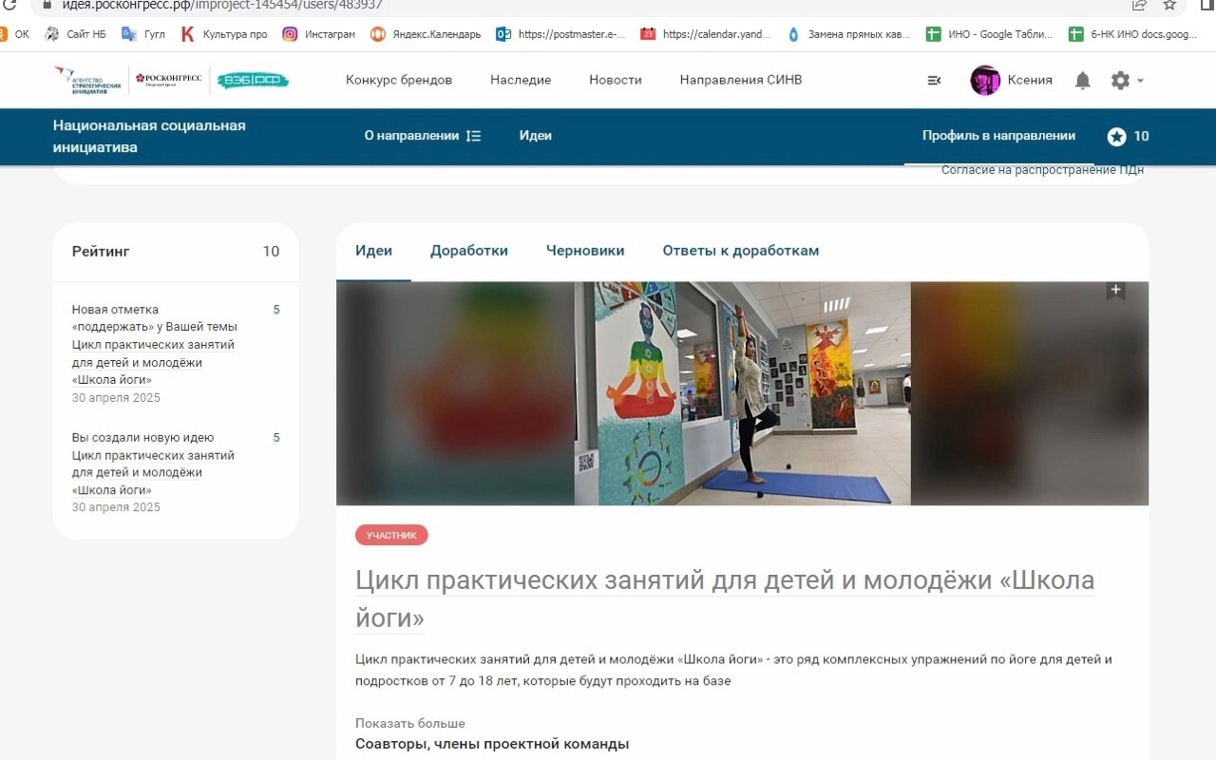Click the collapse menu icon beside the avatar
The height and width of the screenshot is (760, 1216).
click(934, 81)
